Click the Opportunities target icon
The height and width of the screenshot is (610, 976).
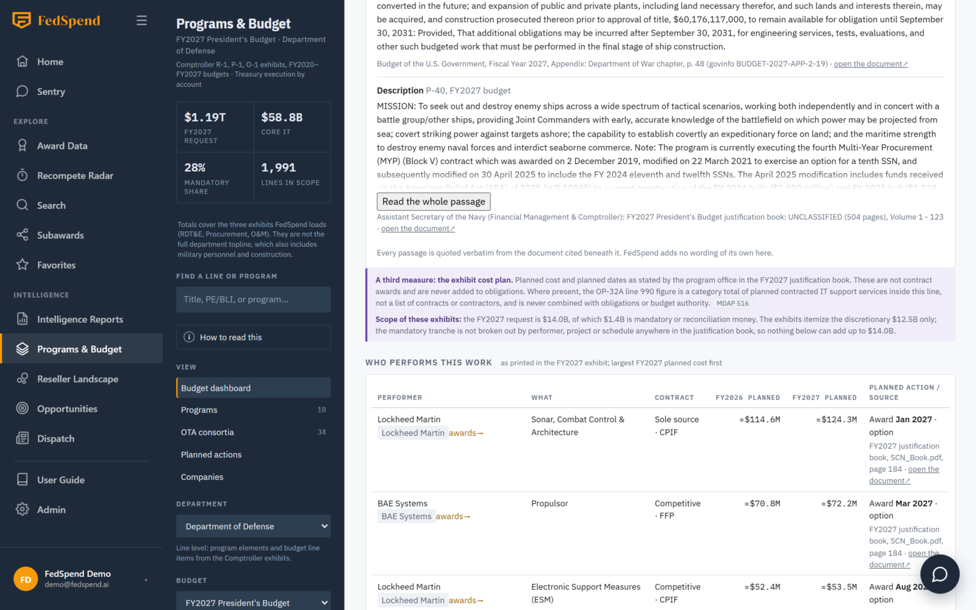click(22, 409)
